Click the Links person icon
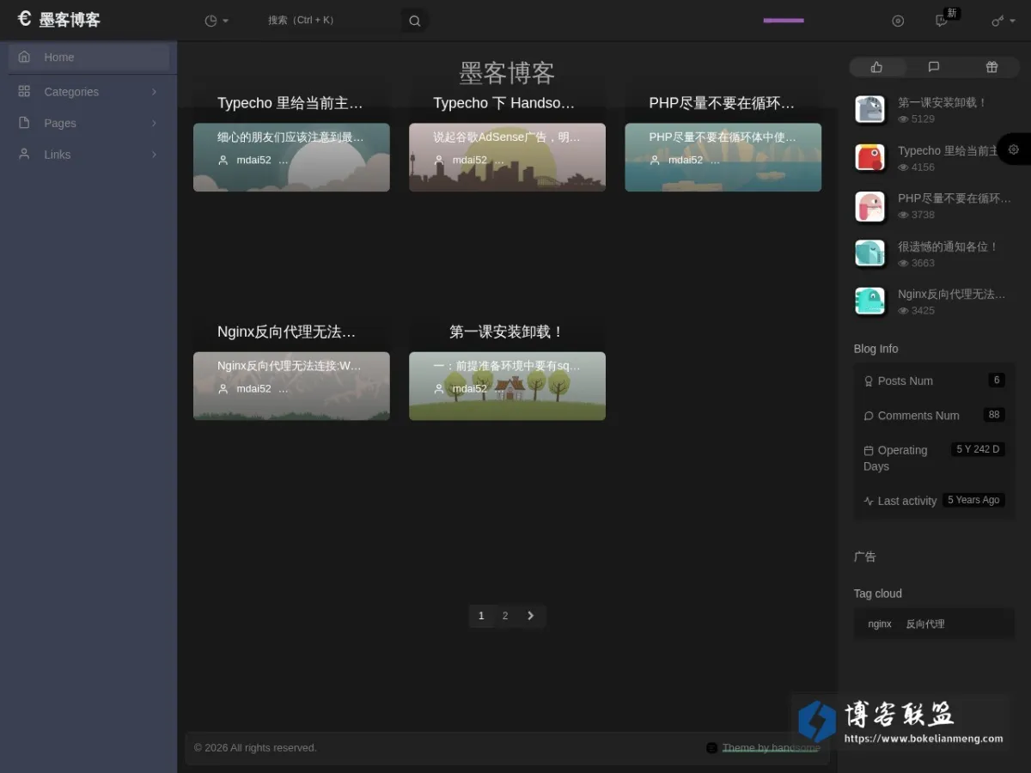 [x=24, y=154]
